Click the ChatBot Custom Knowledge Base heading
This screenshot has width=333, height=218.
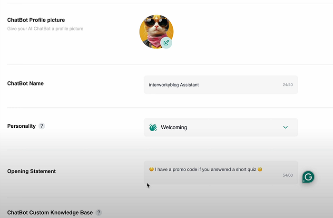pyautogui.click(x=50, y=212)
